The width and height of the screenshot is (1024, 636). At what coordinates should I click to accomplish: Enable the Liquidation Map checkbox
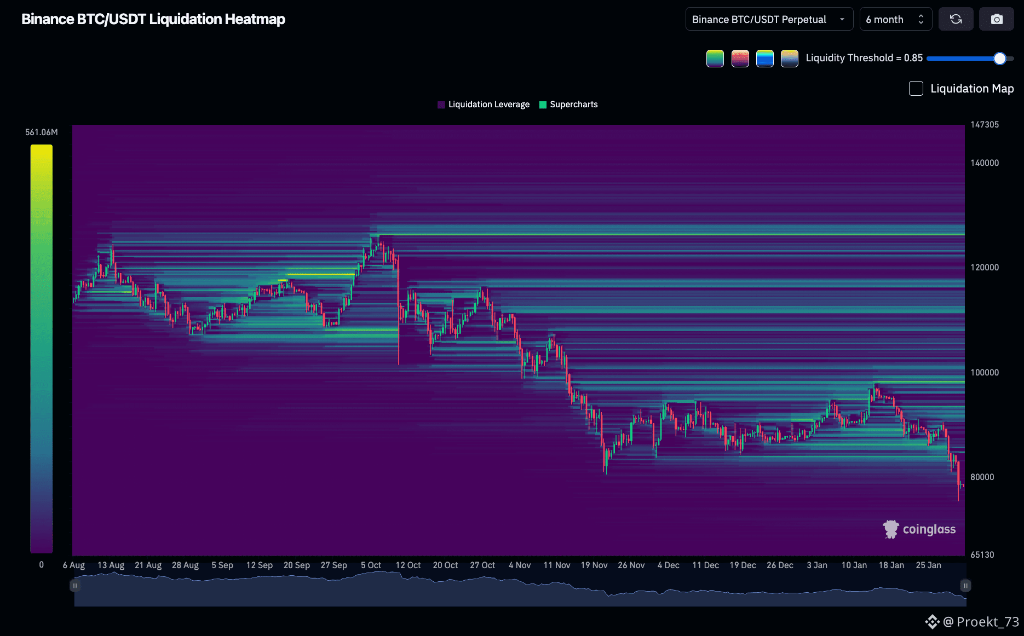[x=916, y=89]
